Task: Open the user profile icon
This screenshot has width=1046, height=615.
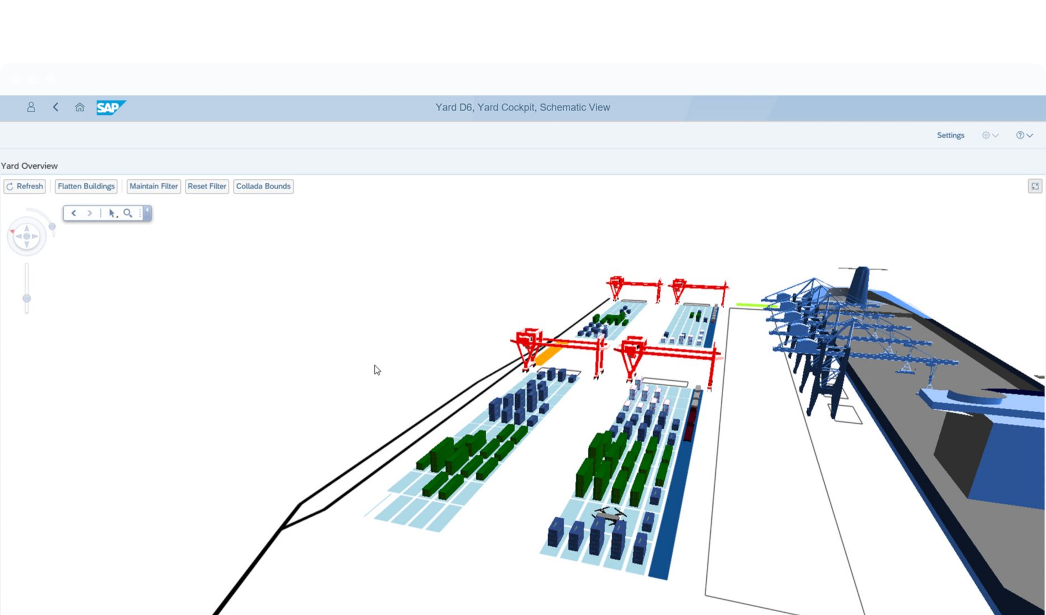Action: click(31, 107)
